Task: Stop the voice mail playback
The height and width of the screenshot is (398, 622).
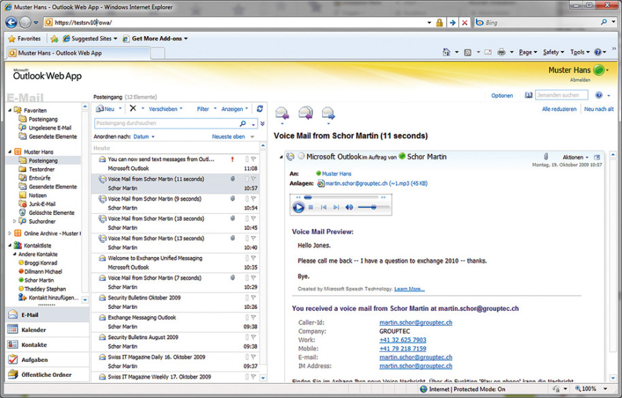Action: tap(311, 207)
